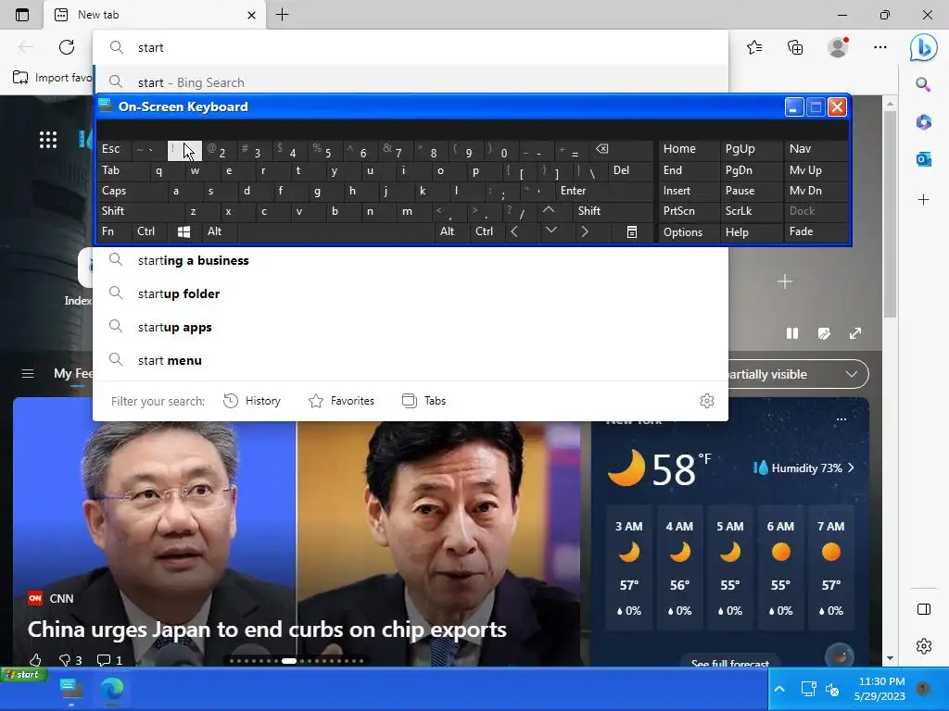The image size is (949, 711).
Task: Open the Favorites star icon in toolbar
Action: coord(754,47)
